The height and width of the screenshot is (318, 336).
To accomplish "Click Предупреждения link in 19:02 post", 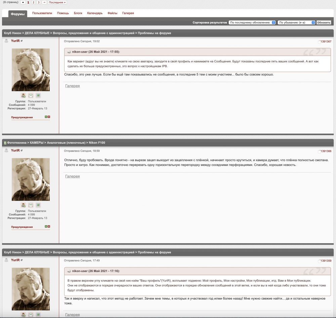I will point(22,117).
